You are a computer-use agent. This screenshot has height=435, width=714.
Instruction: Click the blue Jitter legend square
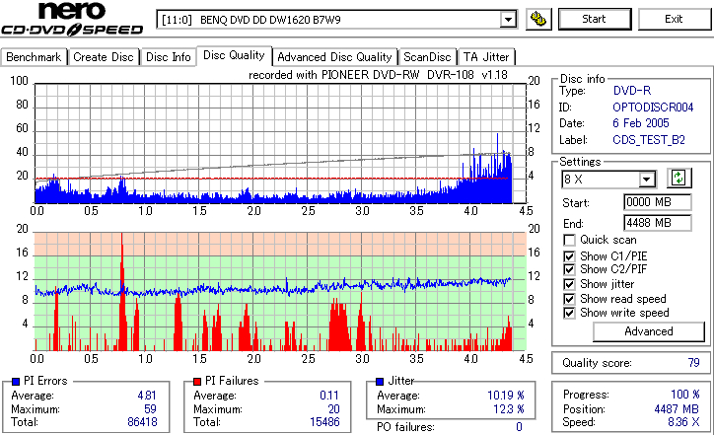380,382
